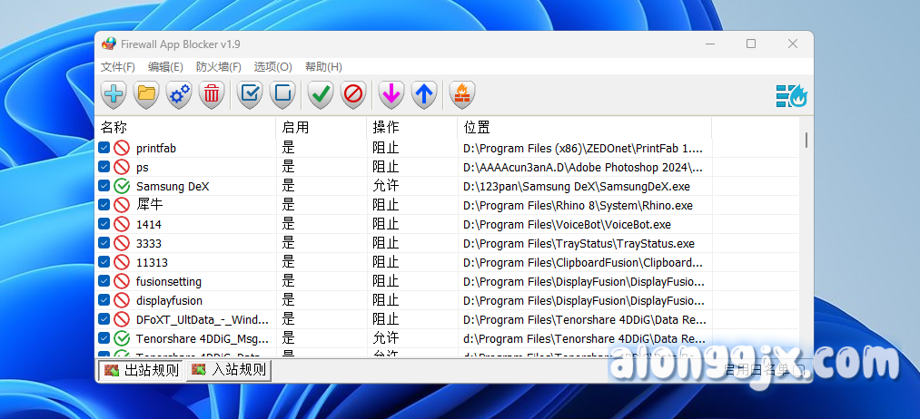The image size is (920, 419).
Task: Open the 选项(O) menu
Action: click(272, 67)
